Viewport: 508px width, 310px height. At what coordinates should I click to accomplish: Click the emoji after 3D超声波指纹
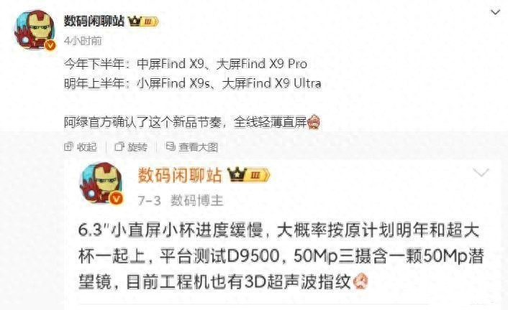click(x=360, y=281)
